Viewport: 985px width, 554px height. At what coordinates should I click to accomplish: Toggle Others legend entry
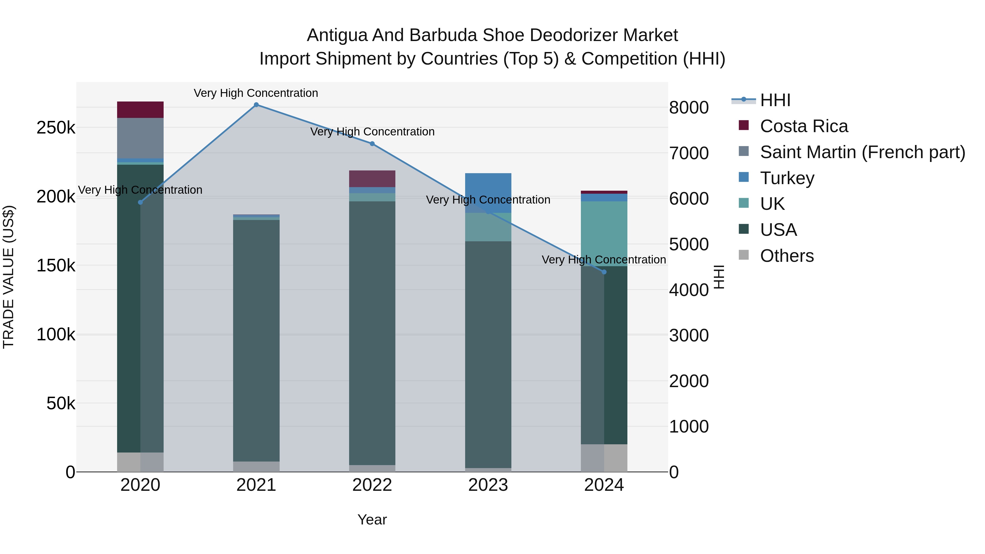click(776, 256)
